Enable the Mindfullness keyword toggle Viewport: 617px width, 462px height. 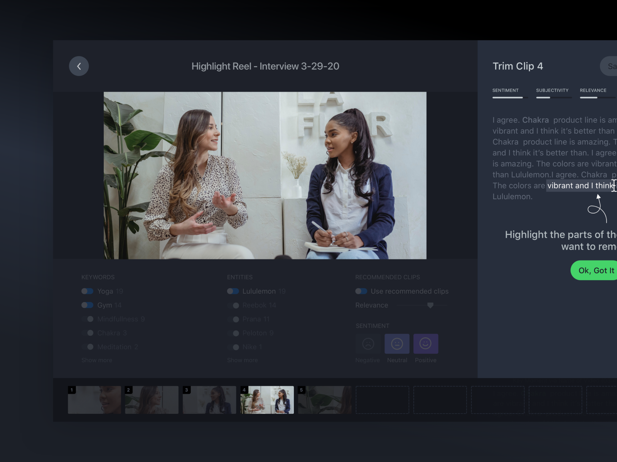pyautogui.click(x=87, y=319)
